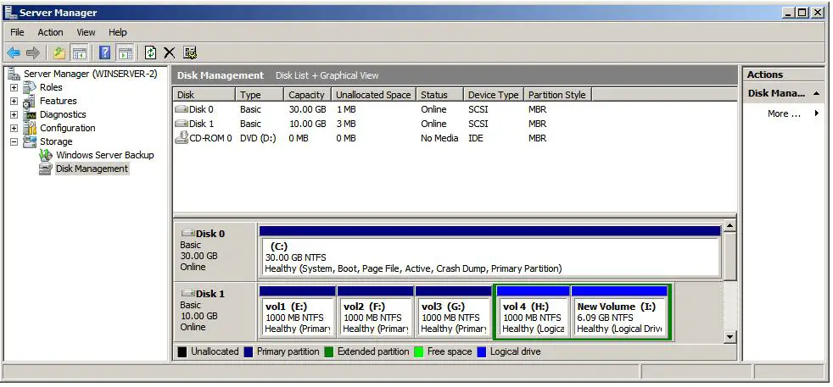Select the New Volume (I:) partition

620,317
